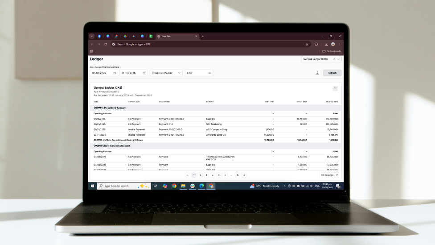Open browser downloads icon
The height and width of the screenshot is (245, 435).
point(326,44)
